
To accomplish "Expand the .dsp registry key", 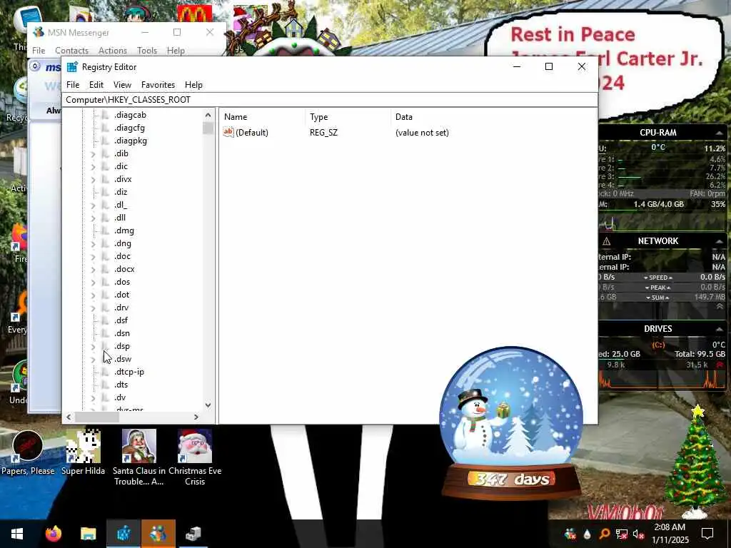I will [93, 346].
